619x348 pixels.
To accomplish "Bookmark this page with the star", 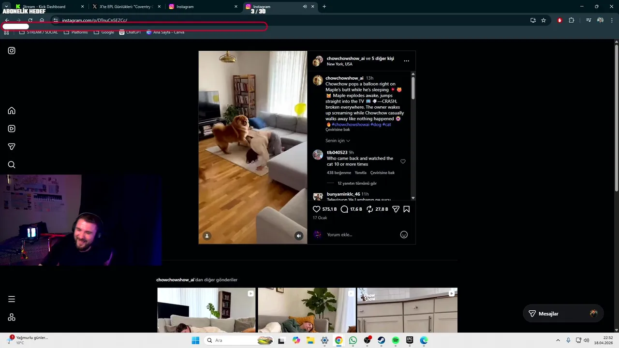I will [x=544, y=20].
